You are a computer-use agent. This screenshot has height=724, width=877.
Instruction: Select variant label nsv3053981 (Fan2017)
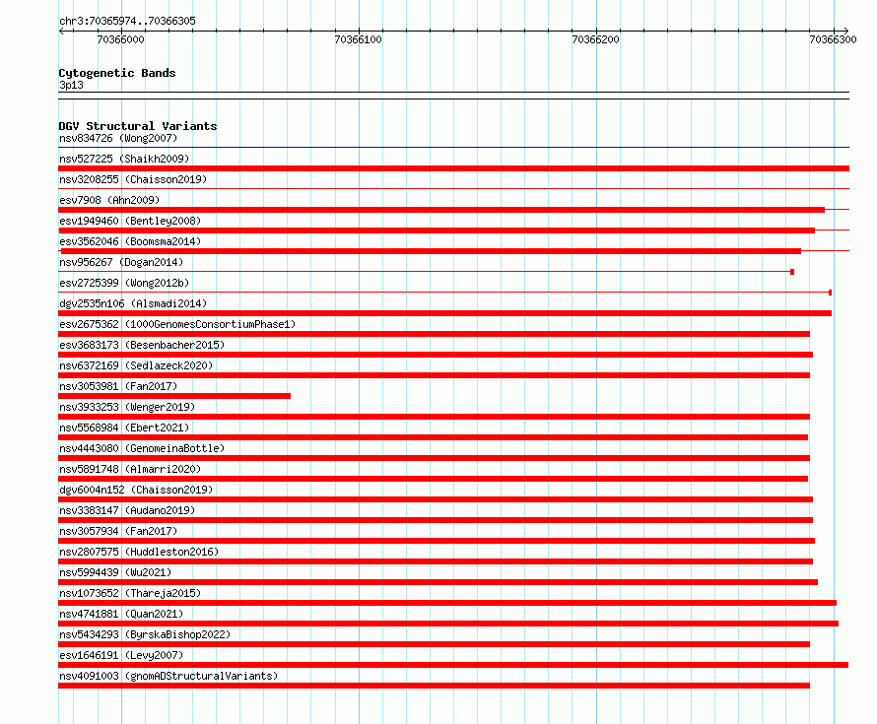[x=118, y=386]
